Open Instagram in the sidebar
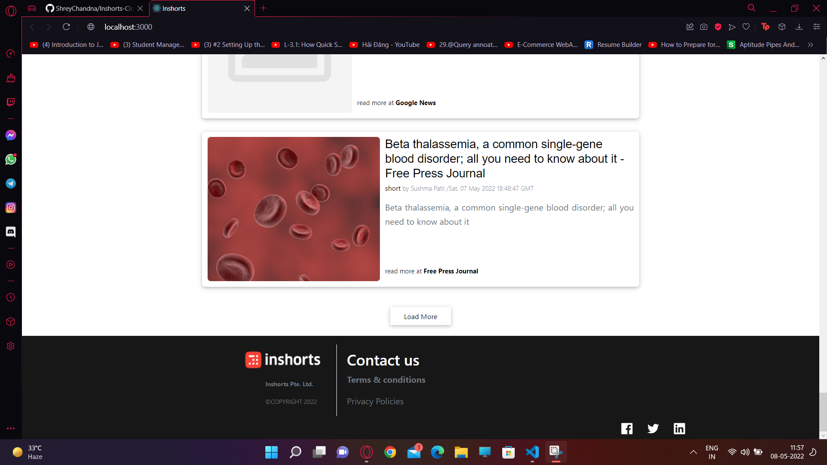The width and height of the screenshot is (827, 465). pyautogui.click(x=10, y=208)
